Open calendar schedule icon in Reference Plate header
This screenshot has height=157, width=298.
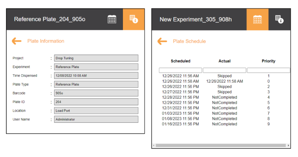112,19
